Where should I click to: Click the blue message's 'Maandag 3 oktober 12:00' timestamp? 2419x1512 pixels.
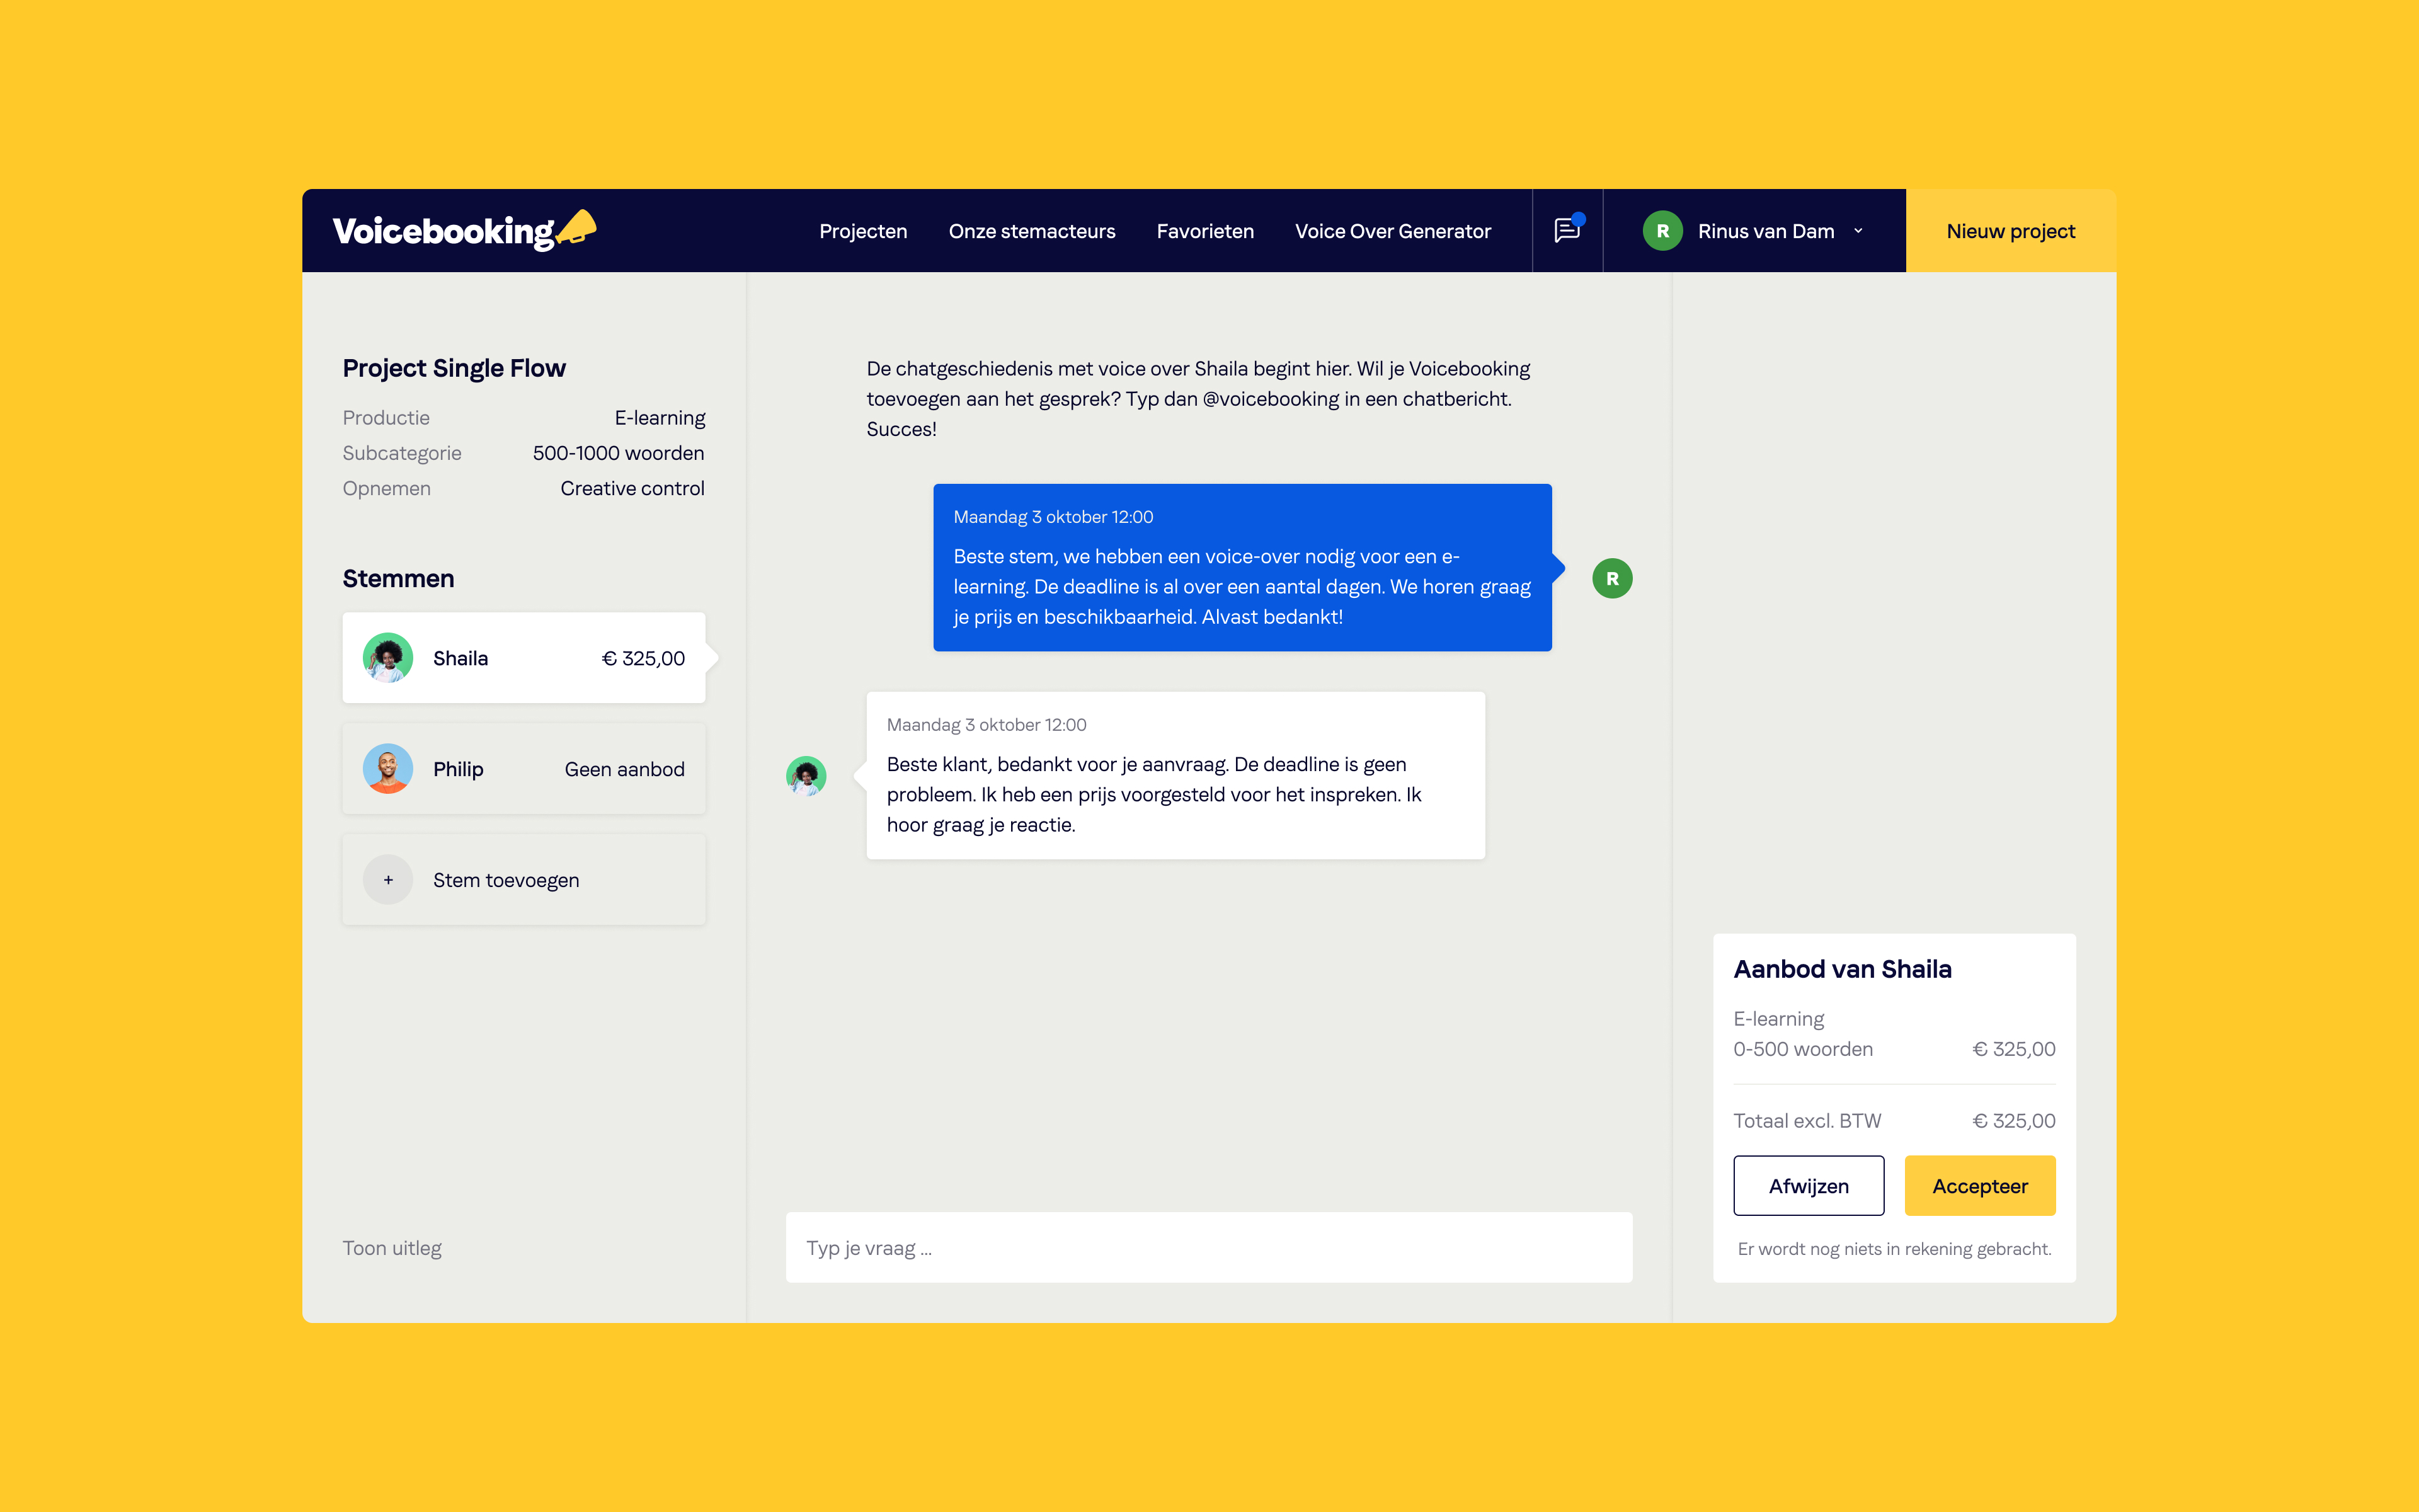click(1053, 517)
